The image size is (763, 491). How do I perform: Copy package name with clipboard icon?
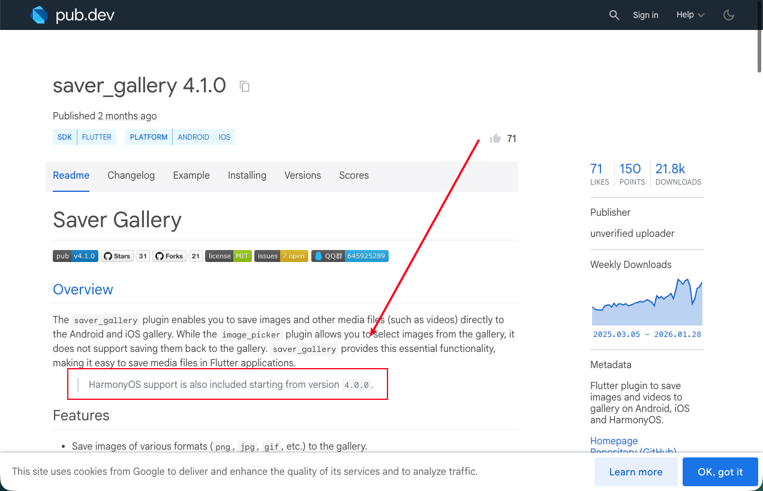[x=244, y=86]
